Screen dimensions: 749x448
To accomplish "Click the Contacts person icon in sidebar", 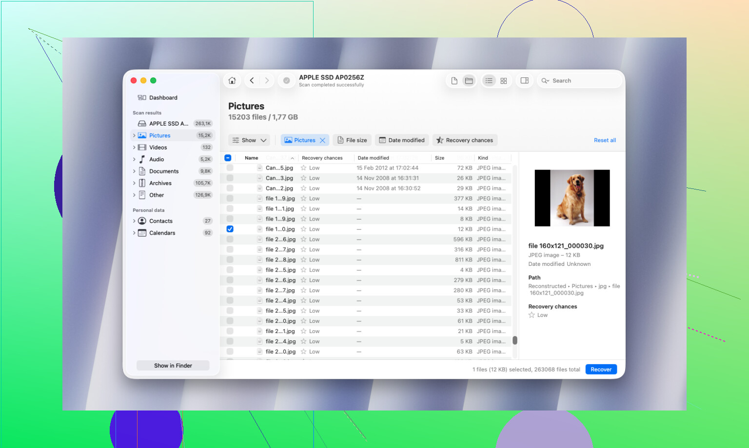I will click(x=142, y=221).
